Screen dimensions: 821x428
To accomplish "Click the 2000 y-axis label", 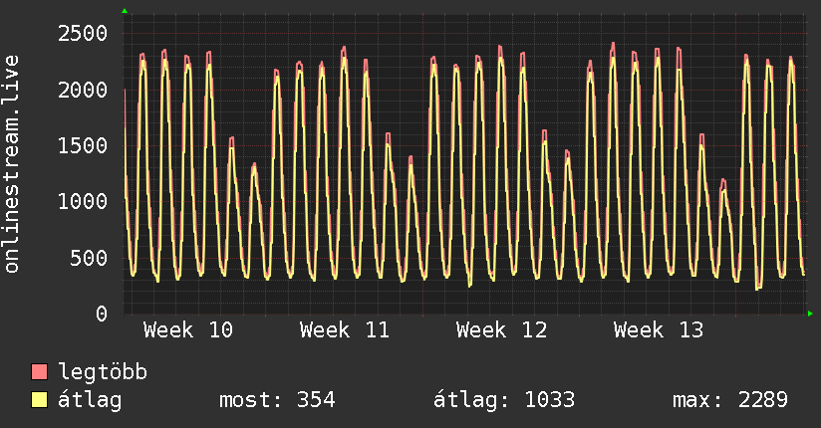I will pos(83,90).
